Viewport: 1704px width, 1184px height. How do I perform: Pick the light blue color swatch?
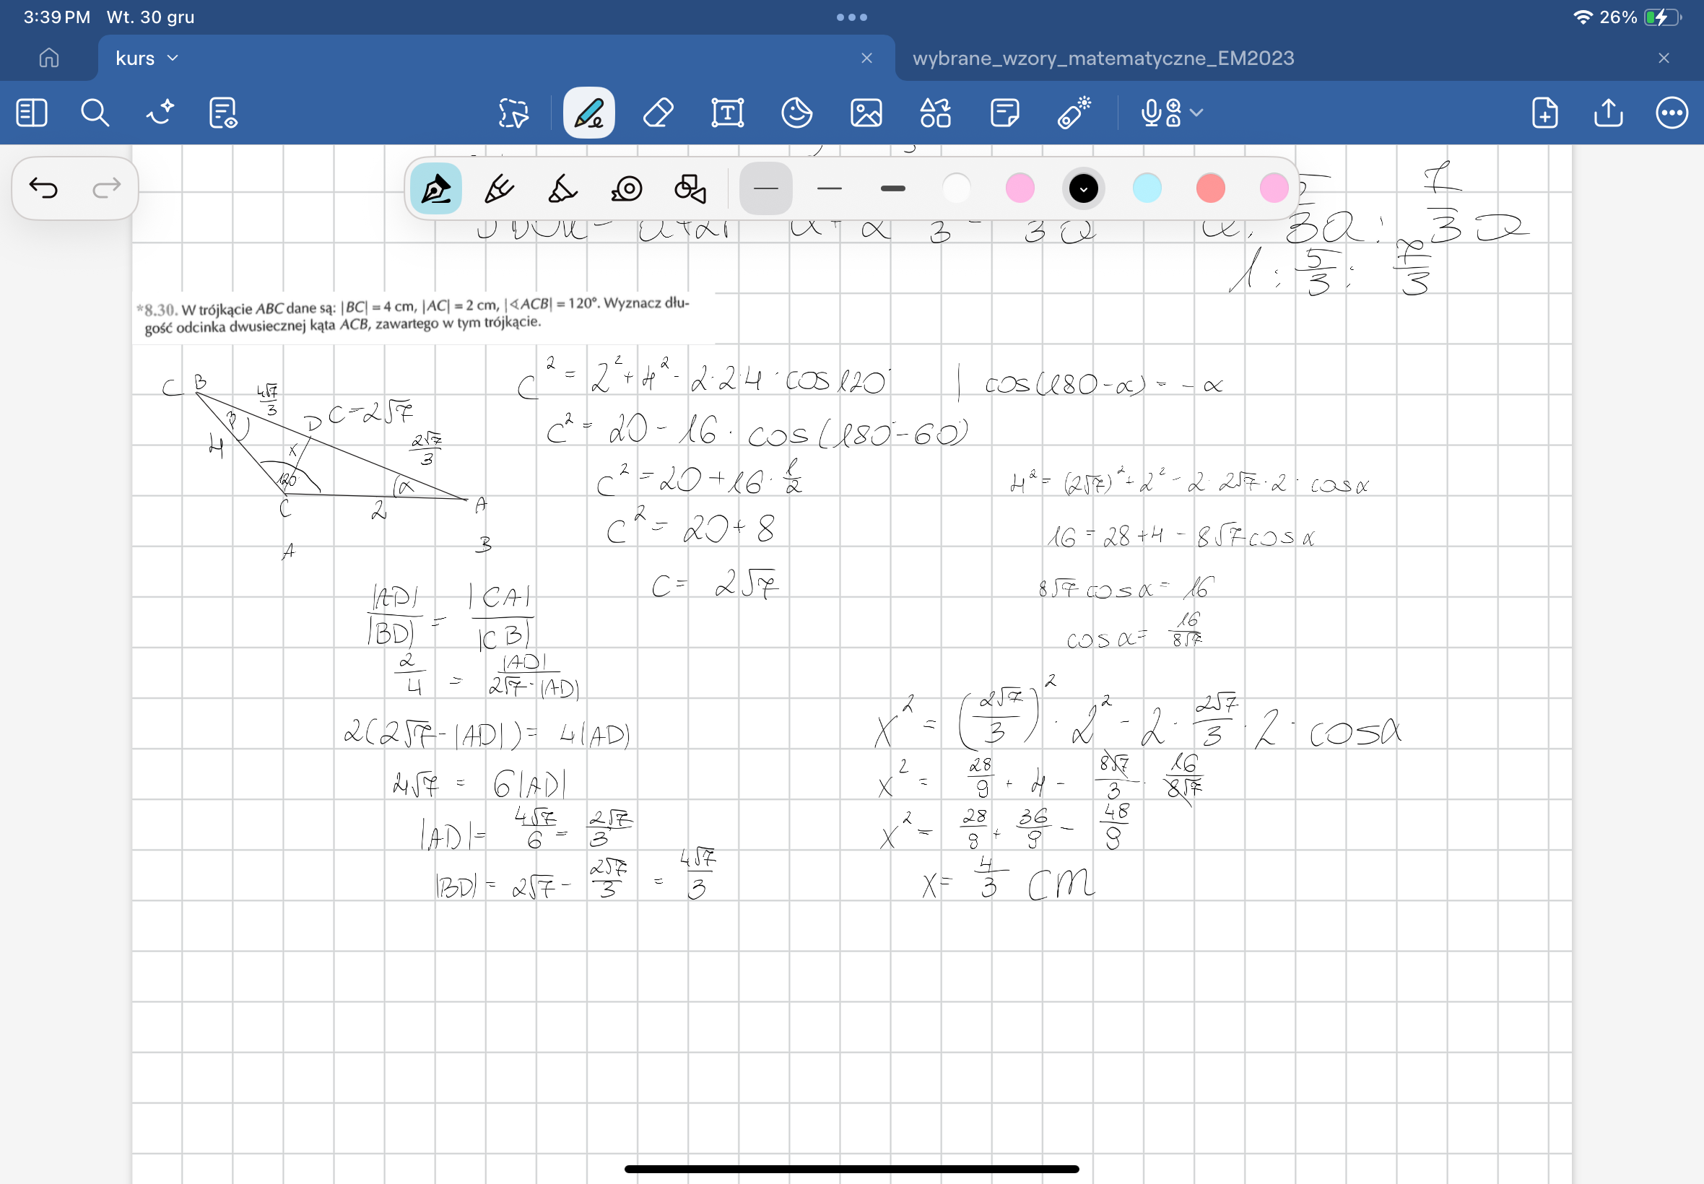pos(1147,188)
